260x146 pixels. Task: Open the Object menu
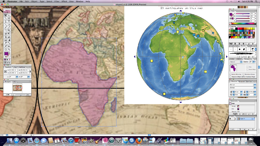click(34, 1)
